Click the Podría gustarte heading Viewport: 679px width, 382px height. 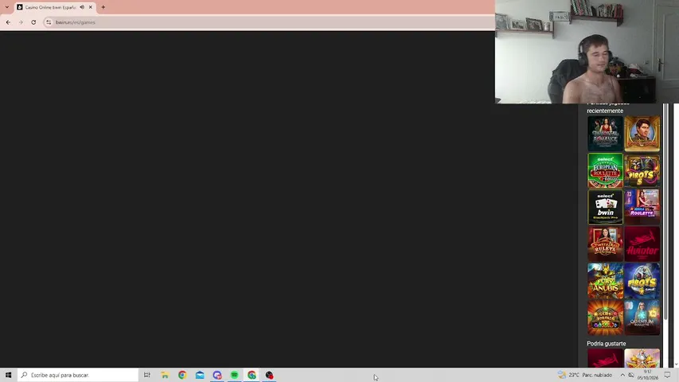[x=607, y=344]
